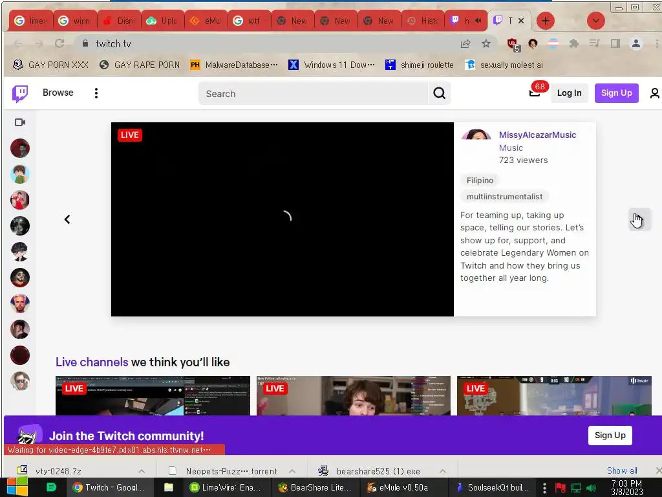Switch to the winm Google tab
662x497 pixels.
tap(75, 21)
